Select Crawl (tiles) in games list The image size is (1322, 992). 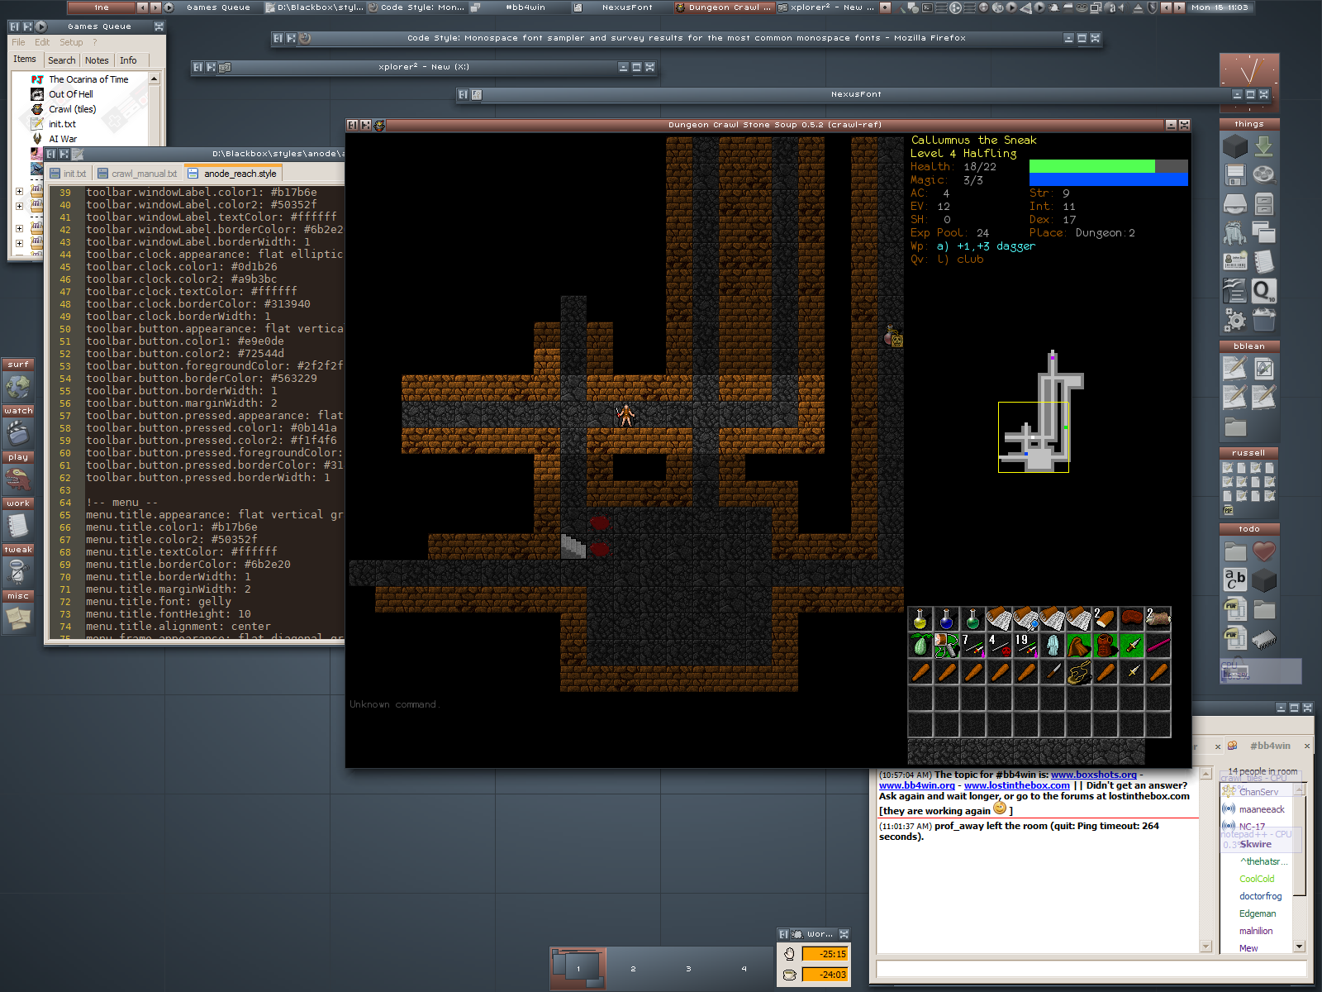pyautogui.click(x=72, y=109)
